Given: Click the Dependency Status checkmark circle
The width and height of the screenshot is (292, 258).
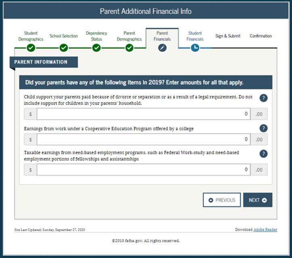Looking at the screenshot, I should 97,48.
